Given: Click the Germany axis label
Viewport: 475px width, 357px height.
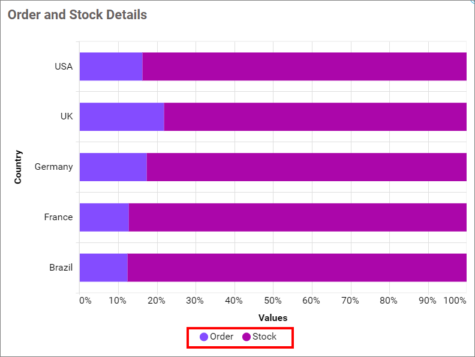Looking at the screenshot, I should coord(53,167).
